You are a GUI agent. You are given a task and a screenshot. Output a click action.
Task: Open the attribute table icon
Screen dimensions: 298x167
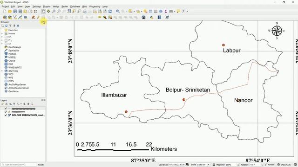coord(150,12)
